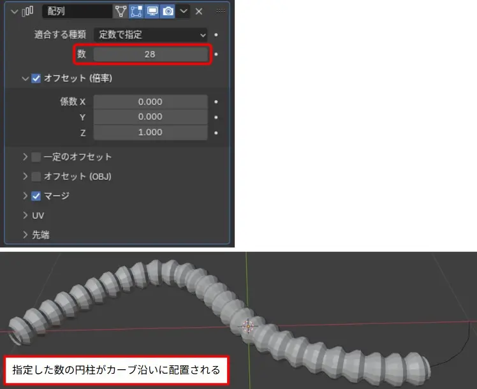Toggle show modifier in render camera icon
The width and height of the screenshot is (477, 389).
(168, 11)
